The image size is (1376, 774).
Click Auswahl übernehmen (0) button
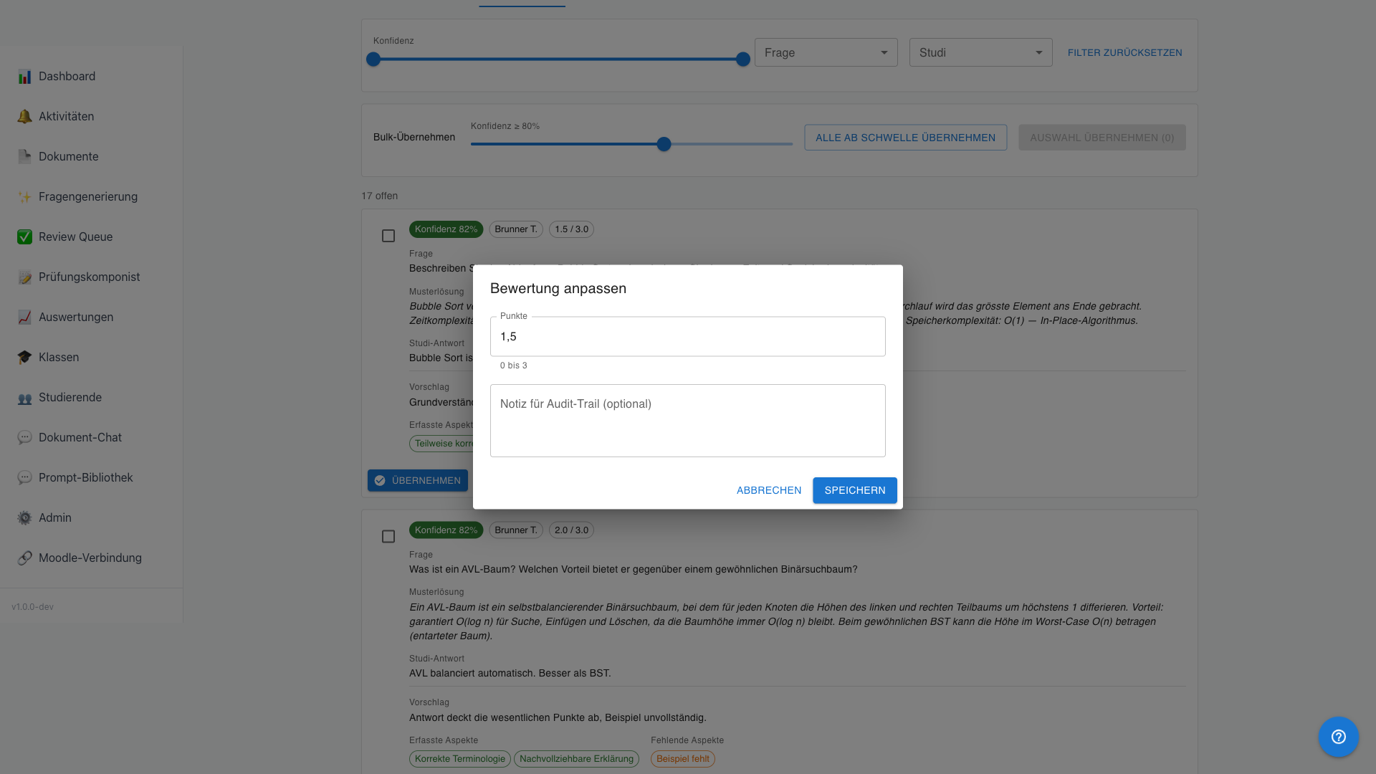[x=1102, y=138]
